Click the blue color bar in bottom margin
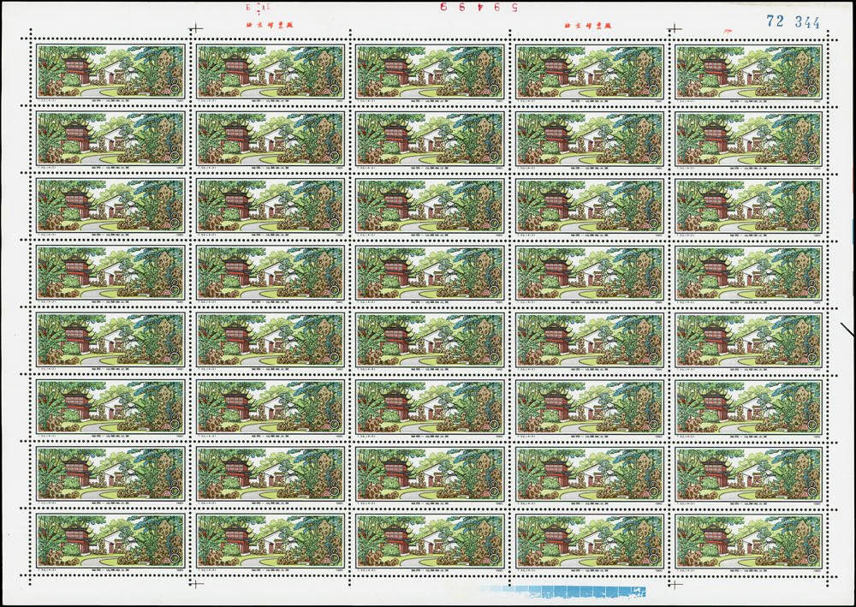Viewport: 856px width, 607px height. click(x=565, y=591)
